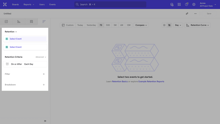This screenshot has height=124, width=220.
Task: Copy report link using chain icon
Action: click(x=187, y=13)
